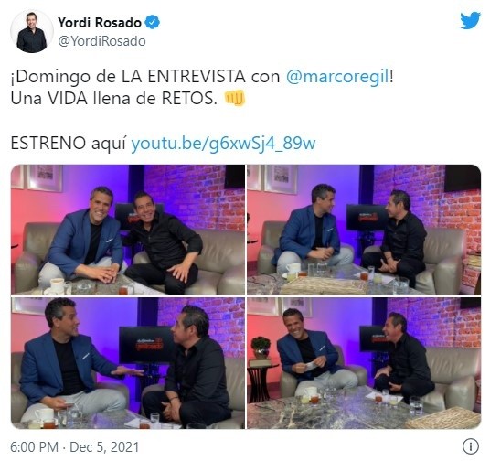Image resolution: width=490 pixels, height=461 pixels.
Task: Click the blue verified badge
Action: point(153,23)
